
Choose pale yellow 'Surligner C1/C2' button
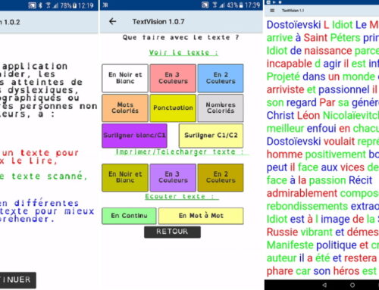coord(211,136)
